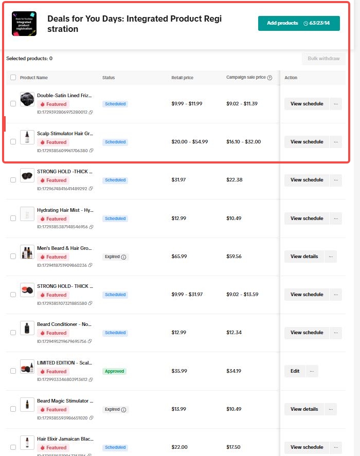Copy ID of Hydrating Hair Mist product
Viewport: 360px width, 456px height.
point(91,227)
